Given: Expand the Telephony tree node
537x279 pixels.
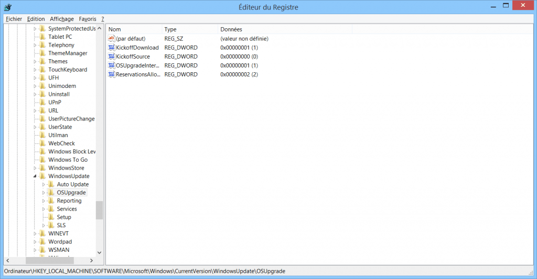Looking at the screenshot, I should point(35,45).
